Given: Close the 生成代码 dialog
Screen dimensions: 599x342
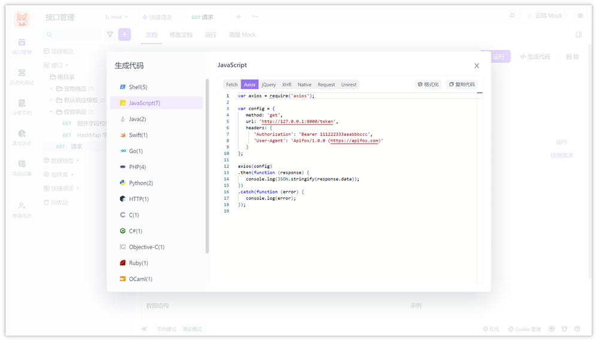Looking at the screenshot, I should click(x=477, y=66).
